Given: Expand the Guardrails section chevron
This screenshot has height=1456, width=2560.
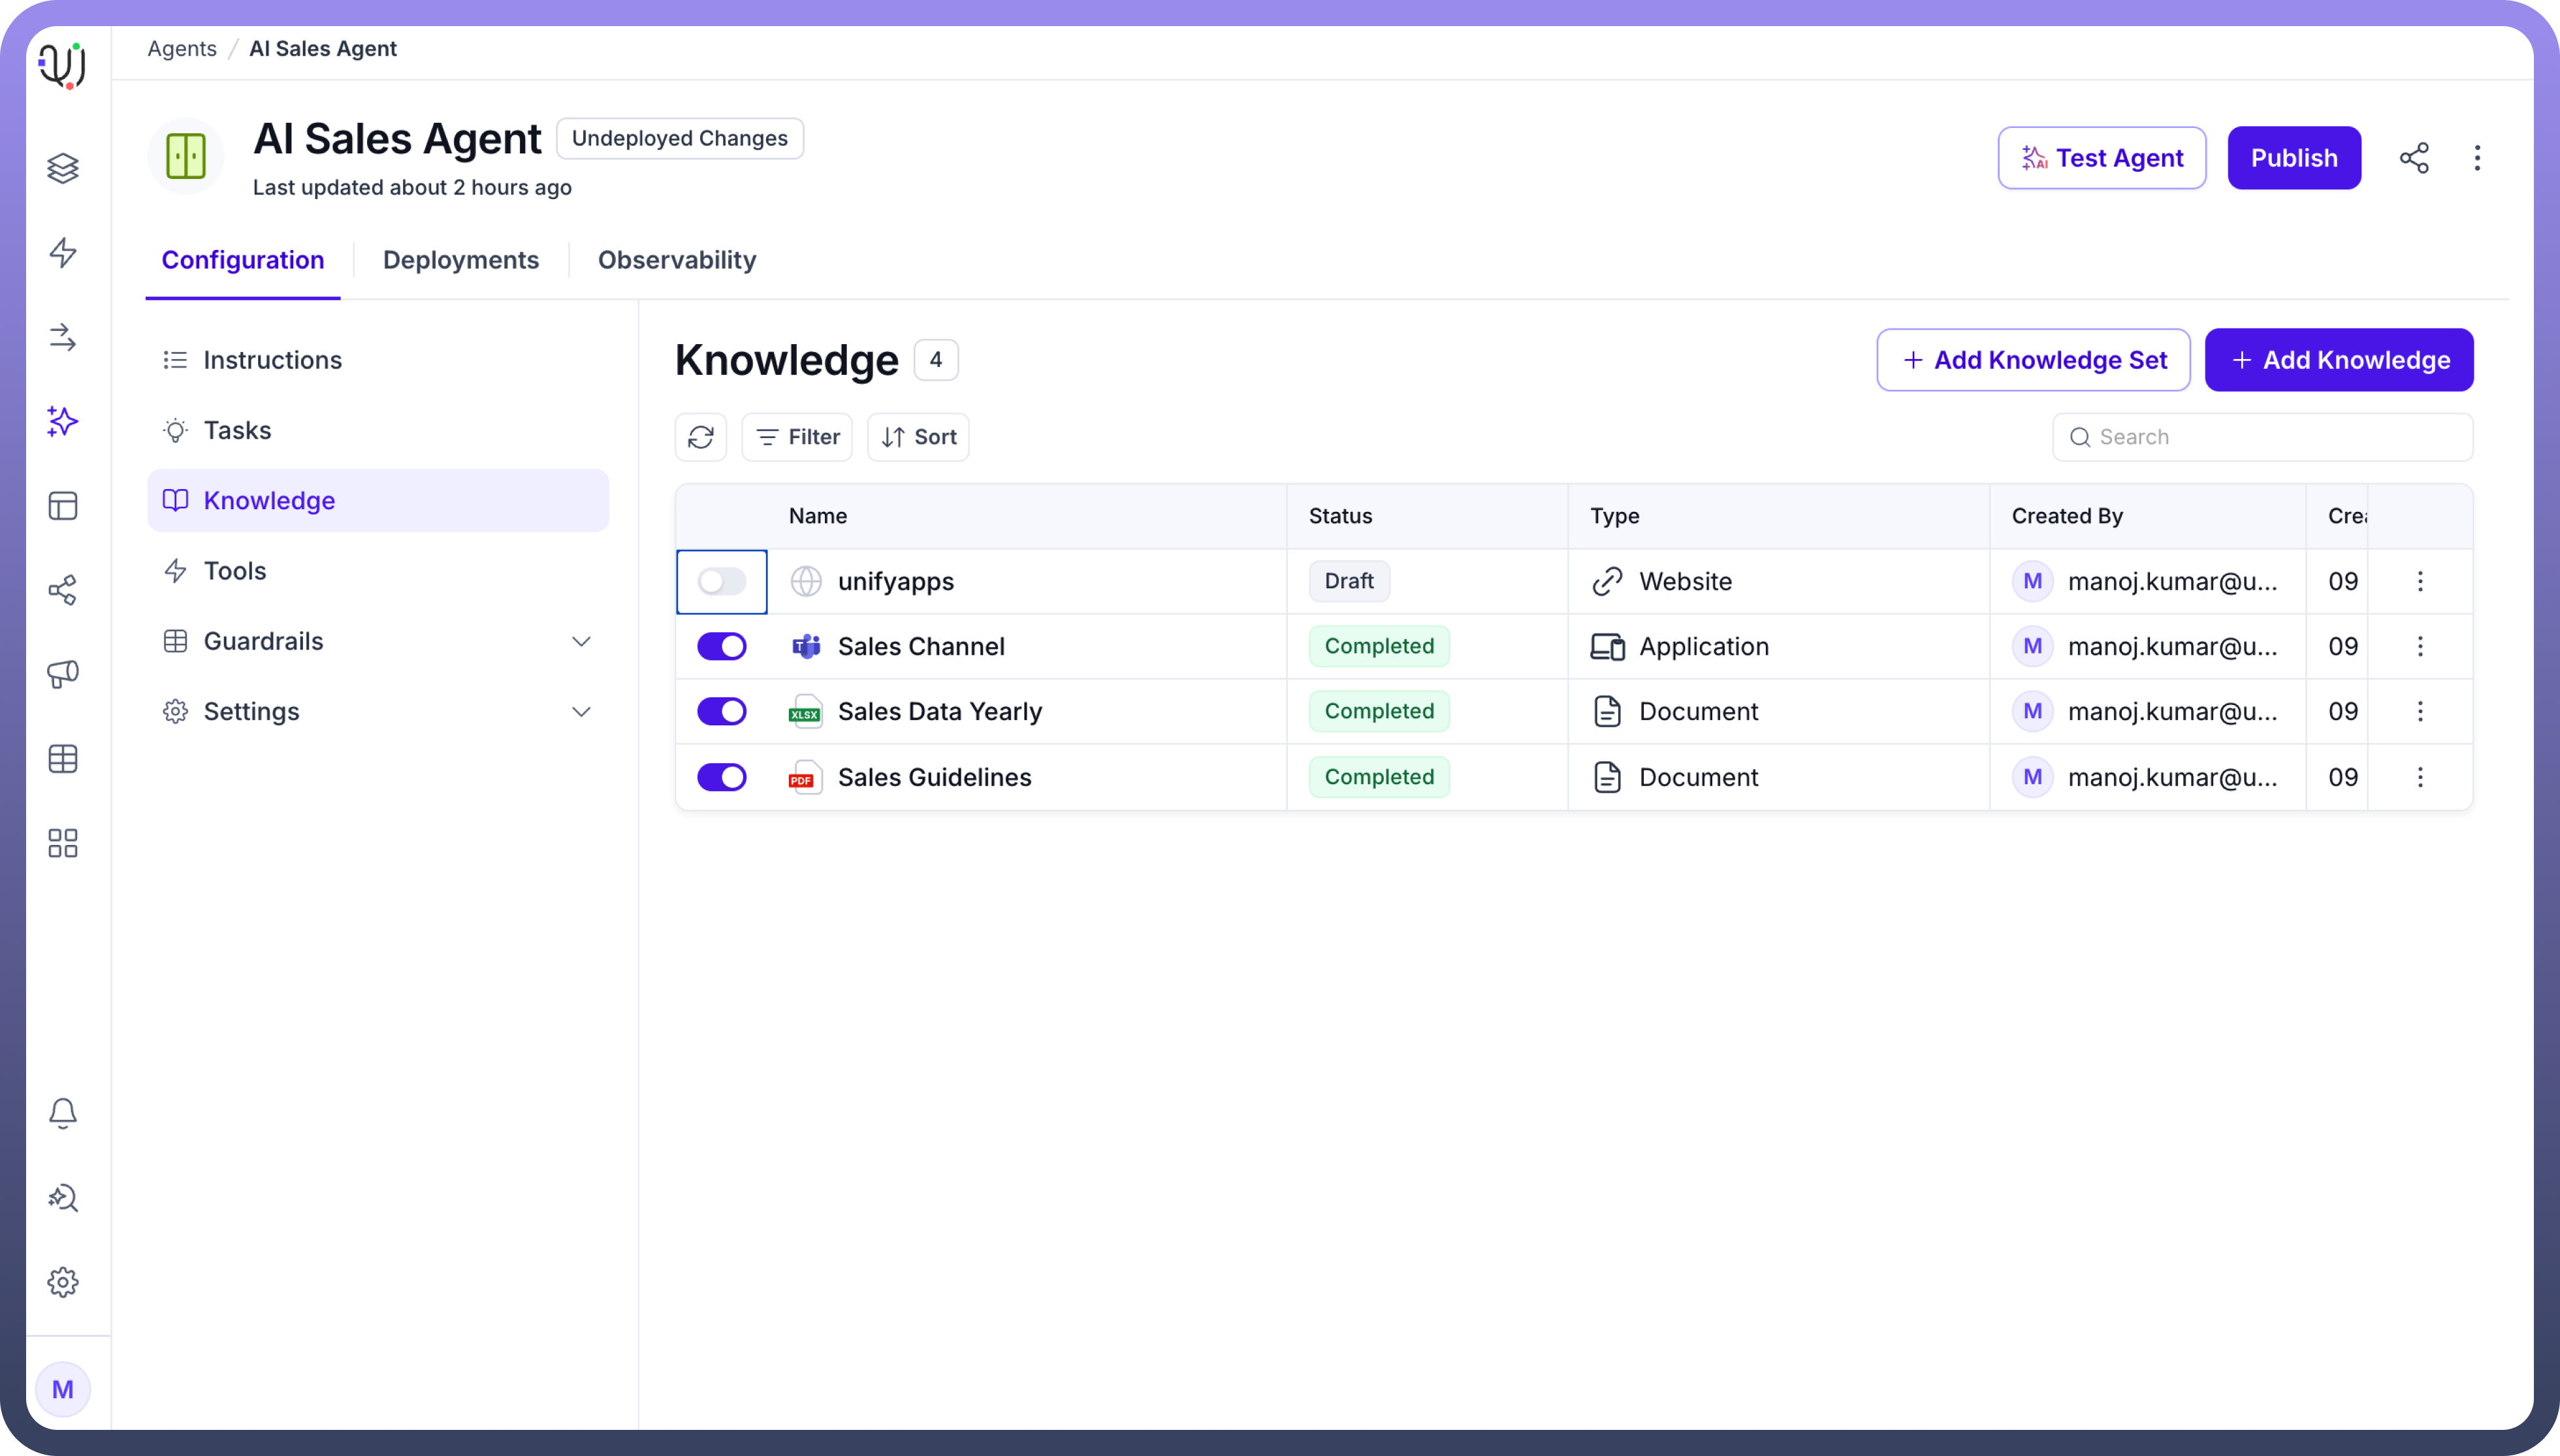Looking at the screenshot, I should pyautogui.click(x=581, y=641).
